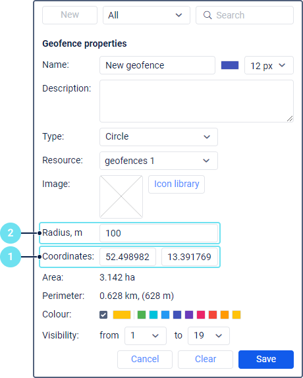The width and height of the screenshot is (303, 378).
Task: Expand the visibility from dropdown
Action: 146,336
